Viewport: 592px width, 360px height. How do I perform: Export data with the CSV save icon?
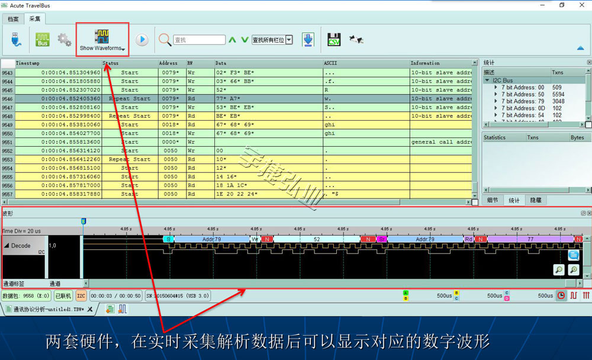[x=334, y=40]
